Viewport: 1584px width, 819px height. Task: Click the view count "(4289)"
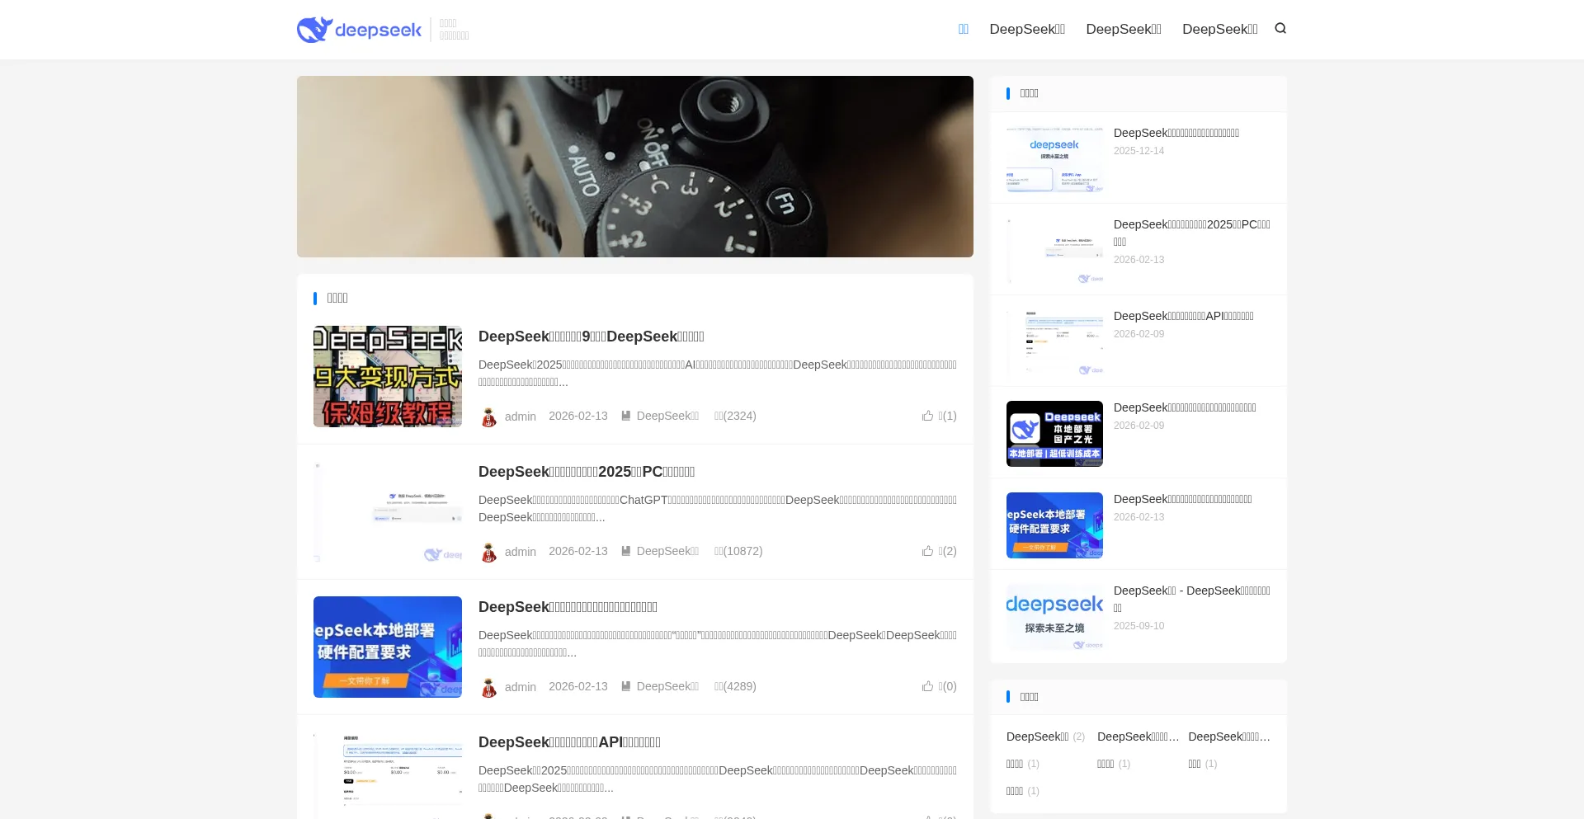[735, 686]
